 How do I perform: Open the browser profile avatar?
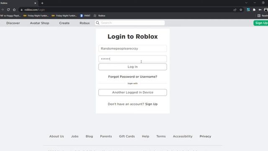266,10
